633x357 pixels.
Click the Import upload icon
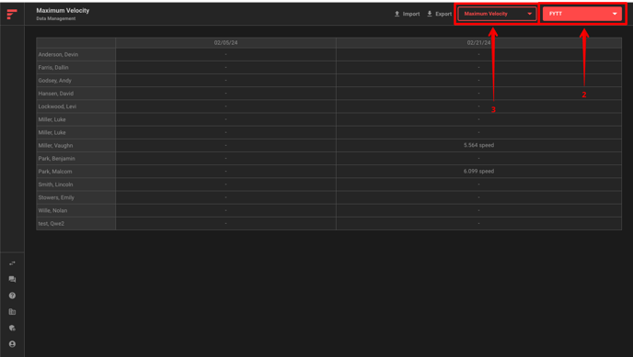(397, 14)
